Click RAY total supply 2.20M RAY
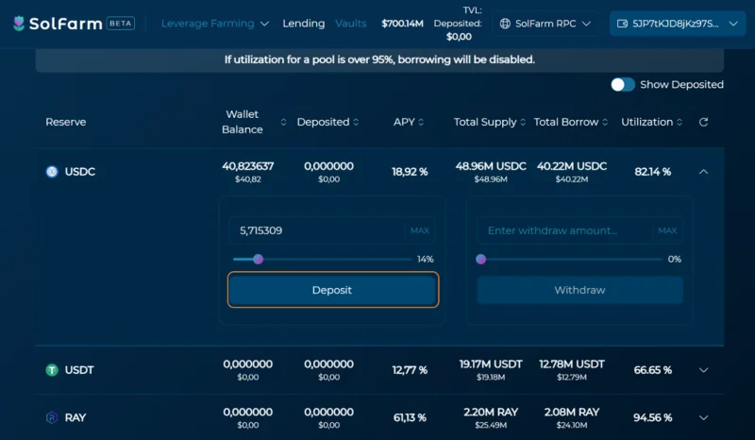 pos(491,412)
